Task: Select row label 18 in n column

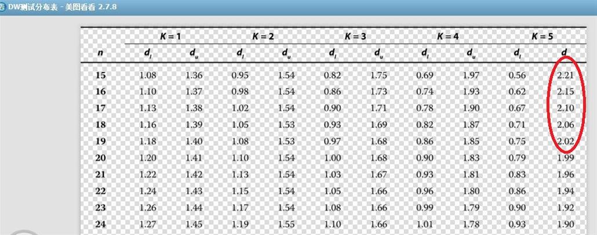Action: [x=100, y=124]
